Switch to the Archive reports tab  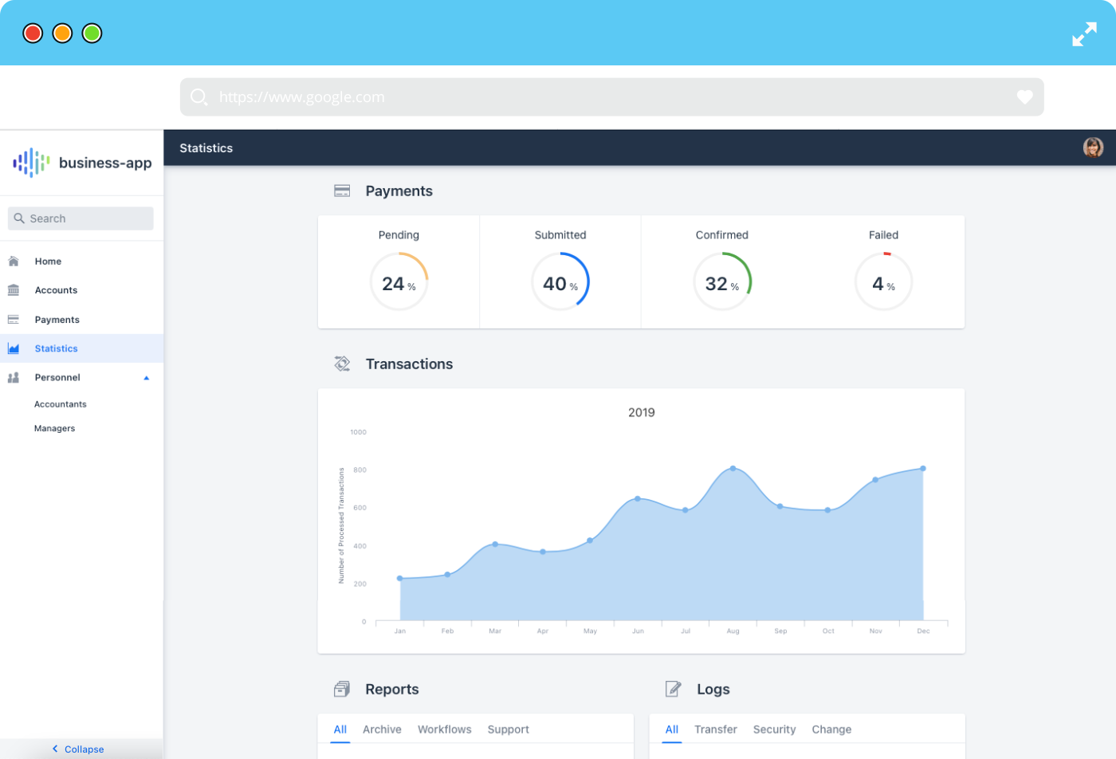click(382, 730)
